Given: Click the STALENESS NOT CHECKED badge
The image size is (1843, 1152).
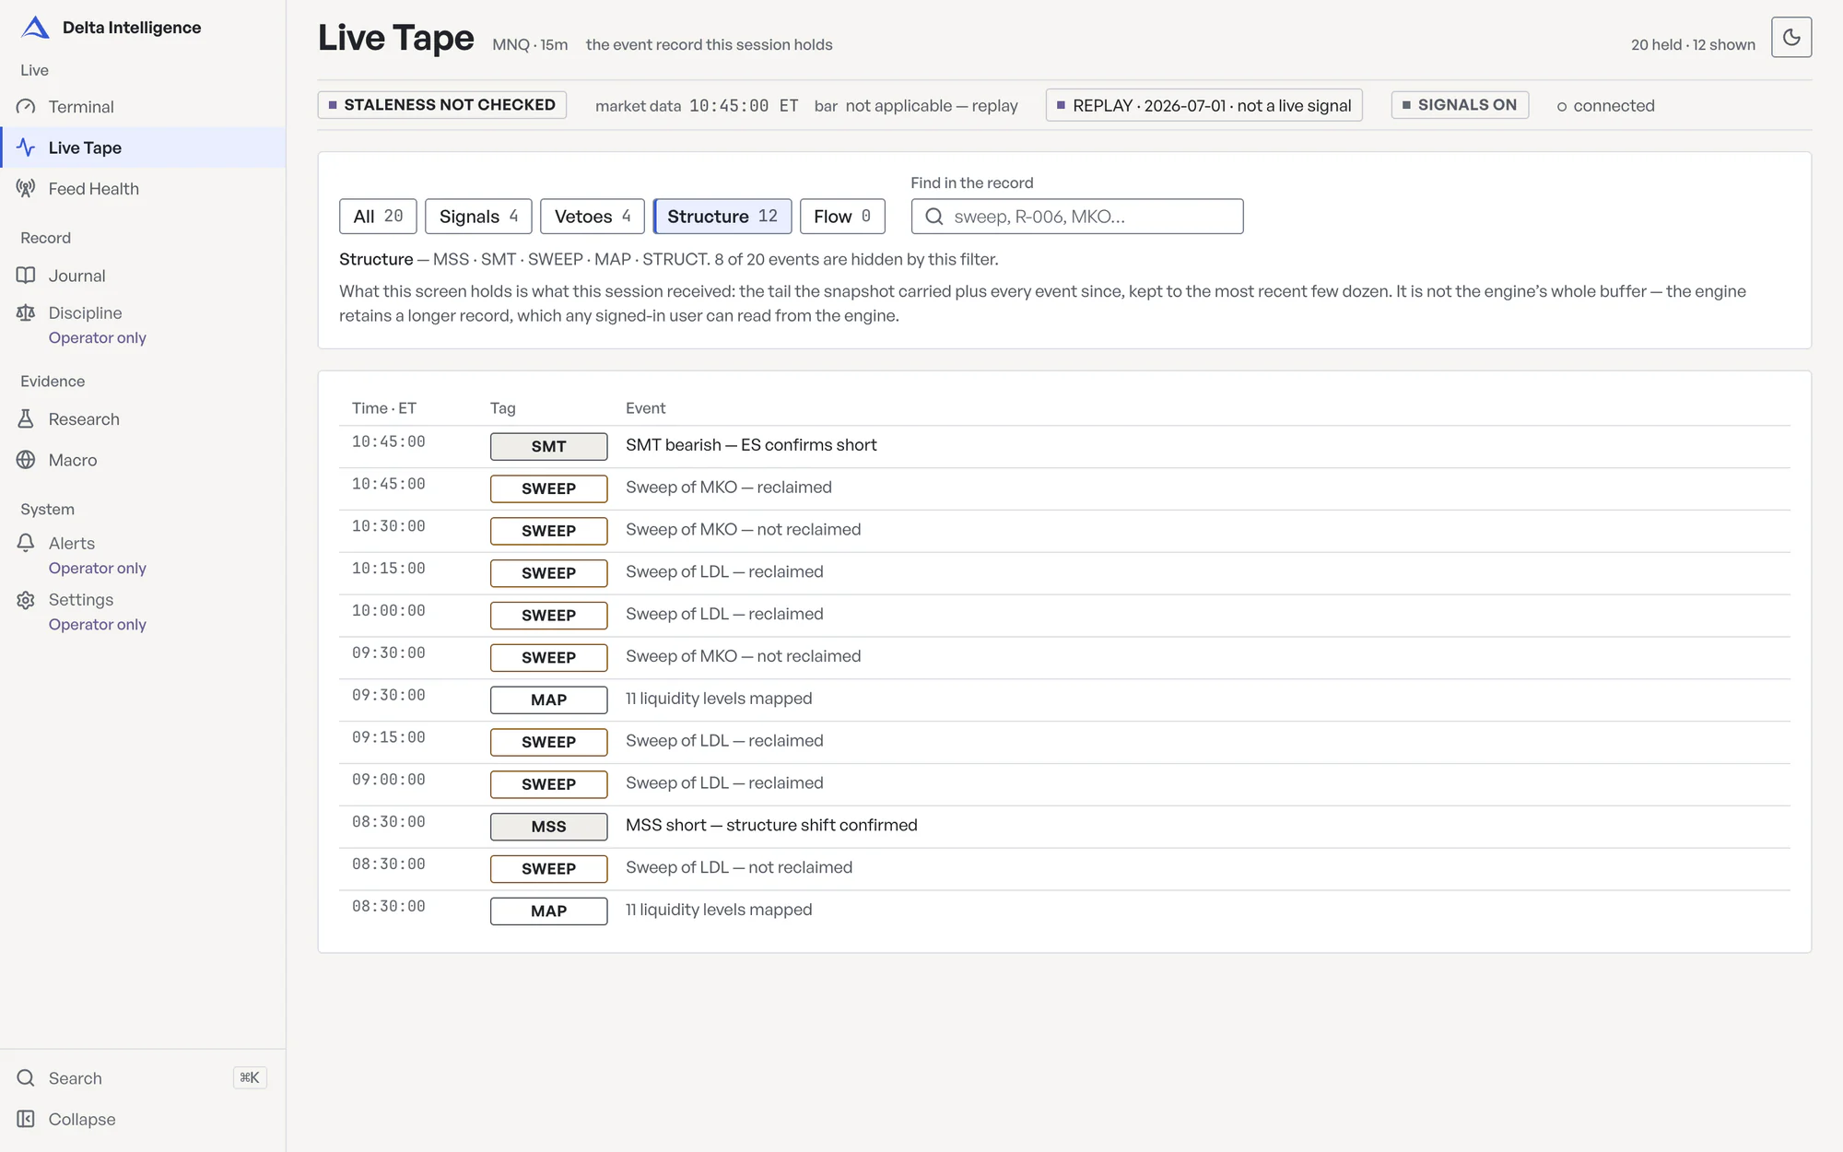Looking at the screenshot, I should click(442, 105).
